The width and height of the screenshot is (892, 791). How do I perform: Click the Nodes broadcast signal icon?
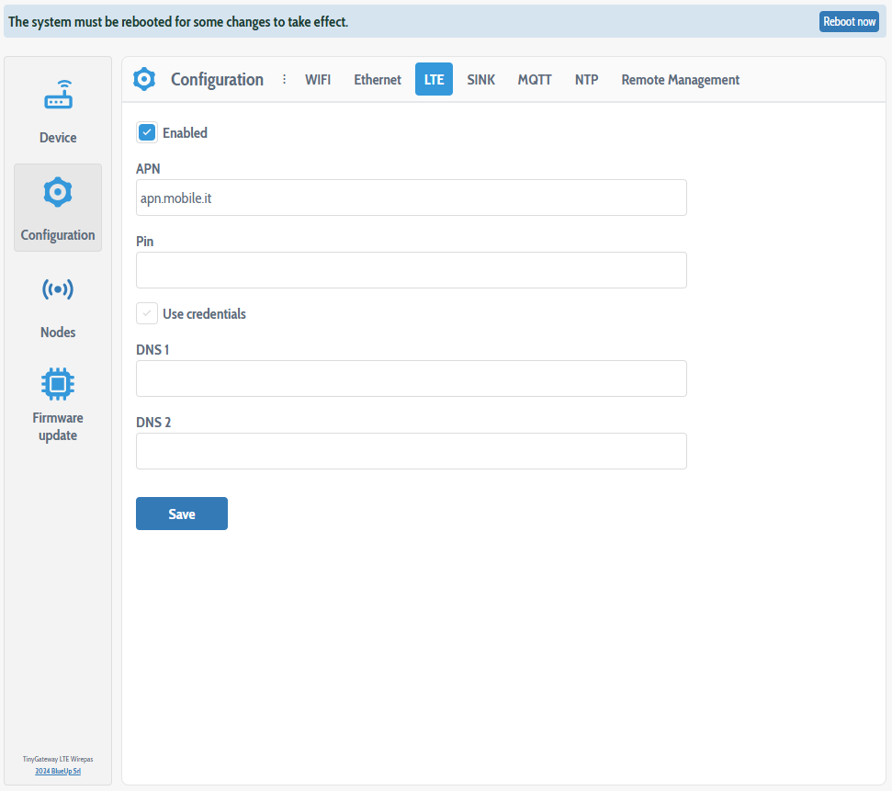point(58,290)
